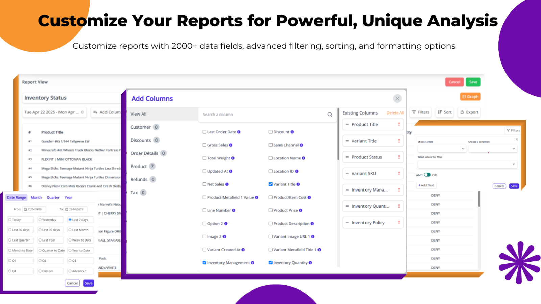Click the Inventory Status report name field
The image size is (541, 304).
72,98
